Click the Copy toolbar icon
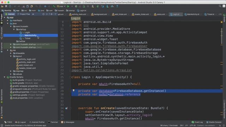Screen dimensions: 226x127 [28, 6]
